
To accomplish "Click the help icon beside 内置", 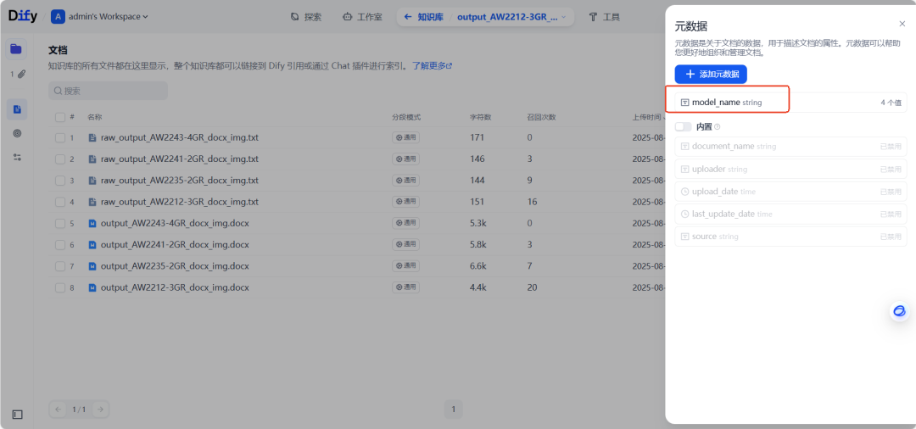I will pos(718,127).
